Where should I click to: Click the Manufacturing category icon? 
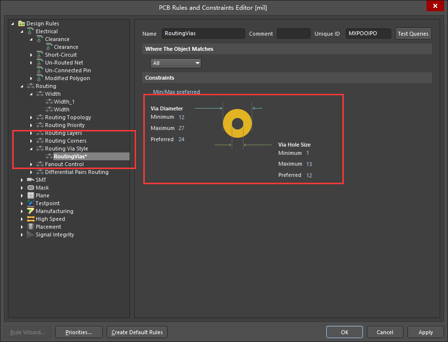pyautogui.click(x=31, y=211)
